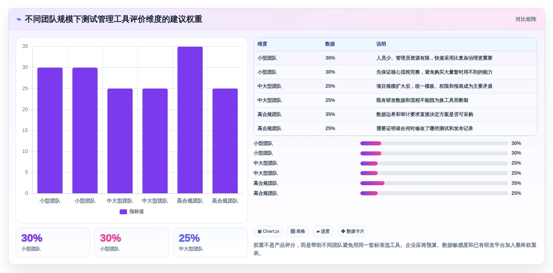Click the y-axis tick label 0

(x=27, y=193)
